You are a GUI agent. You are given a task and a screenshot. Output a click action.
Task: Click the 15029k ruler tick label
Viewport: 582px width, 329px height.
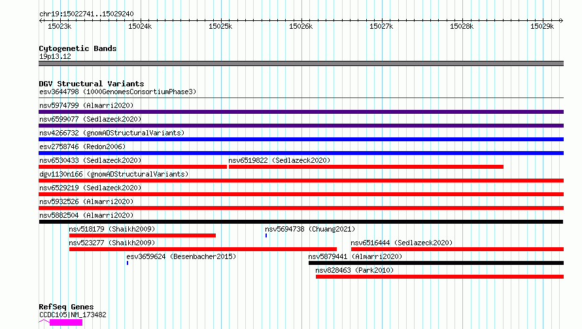click(x=542, y=26)
